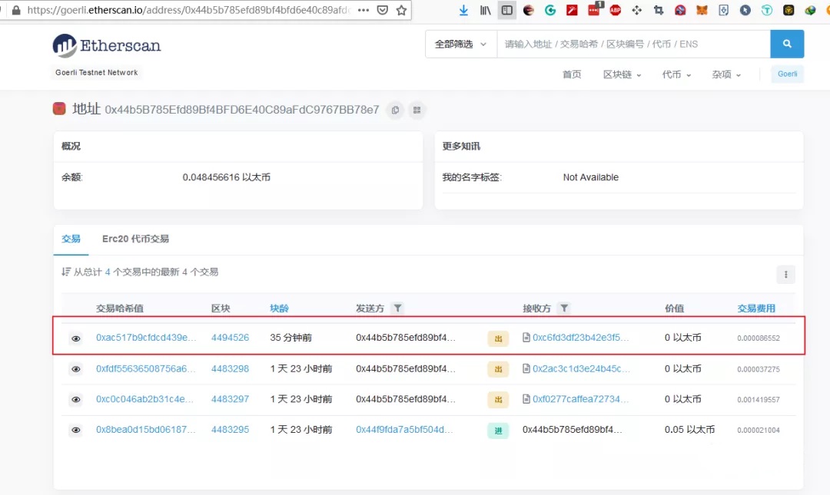The image size is (830, 495).
Task: Toggle eye preview for transaction 0x8bea0d15bd06187
Action: pos(76,431)
